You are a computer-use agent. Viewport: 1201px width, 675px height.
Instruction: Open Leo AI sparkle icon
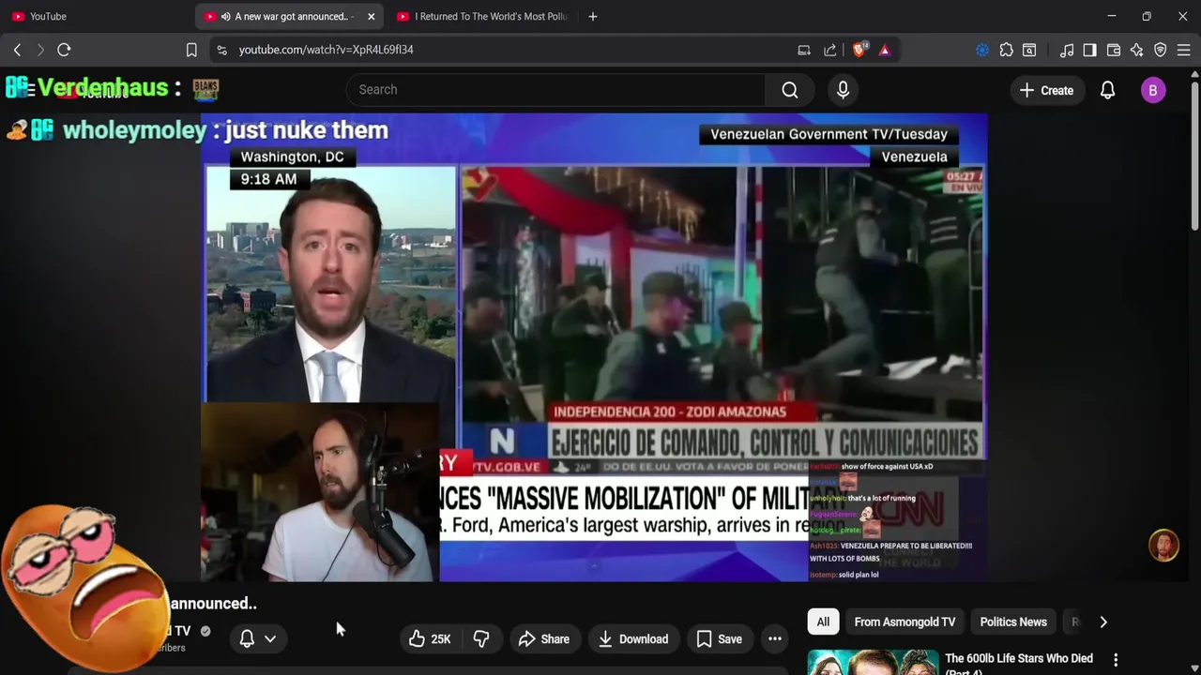(1136, 50)
